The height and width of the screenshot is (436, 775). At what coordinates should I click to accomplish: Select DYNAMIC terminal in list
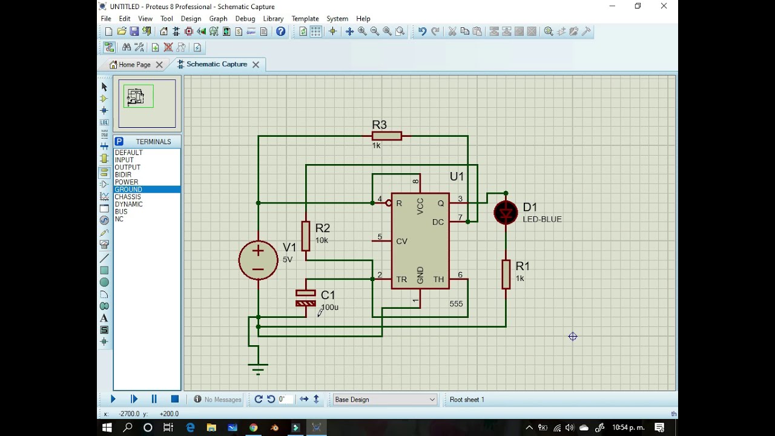[x=147, y=204]
